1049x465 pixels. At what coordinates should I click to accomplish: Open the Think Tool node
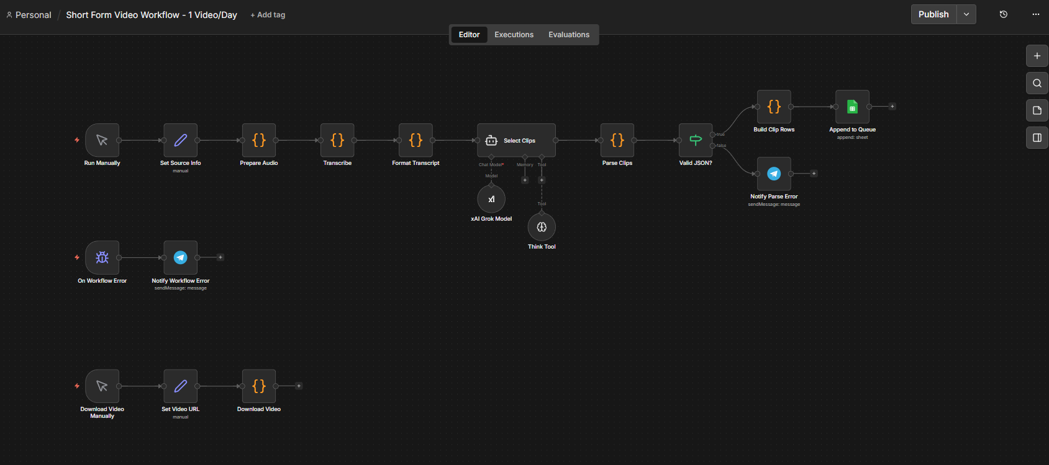click(x=542, y=227)
